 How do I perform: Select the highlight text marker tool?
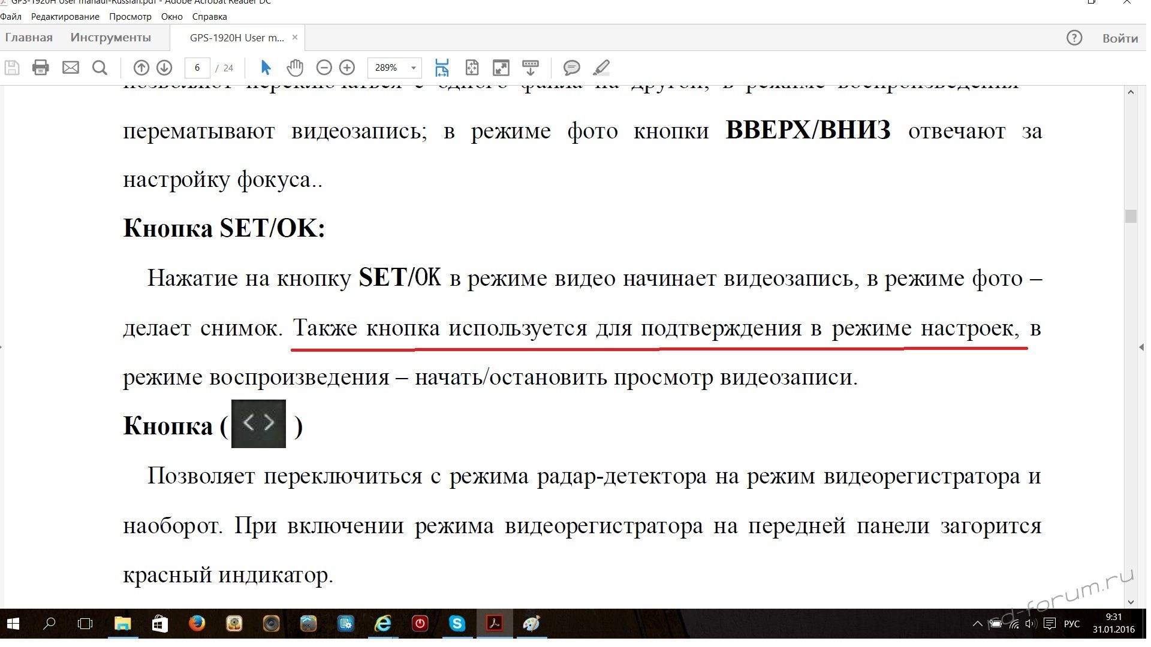click(601, 68)
